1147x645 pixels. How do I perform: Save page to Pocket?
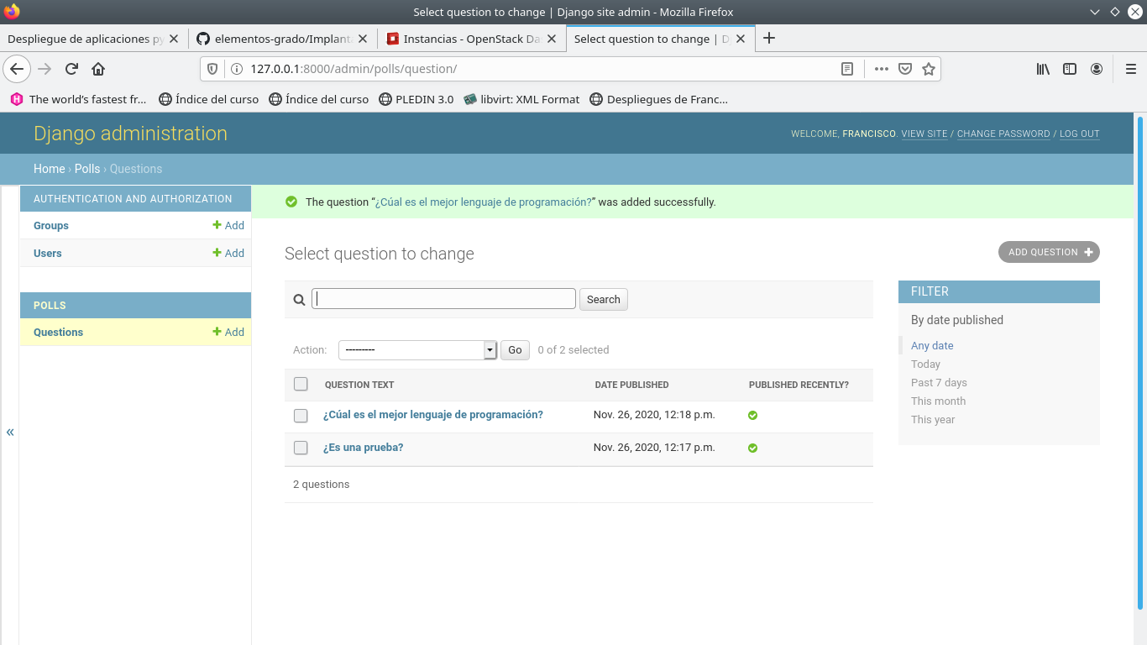click(905, 69)
